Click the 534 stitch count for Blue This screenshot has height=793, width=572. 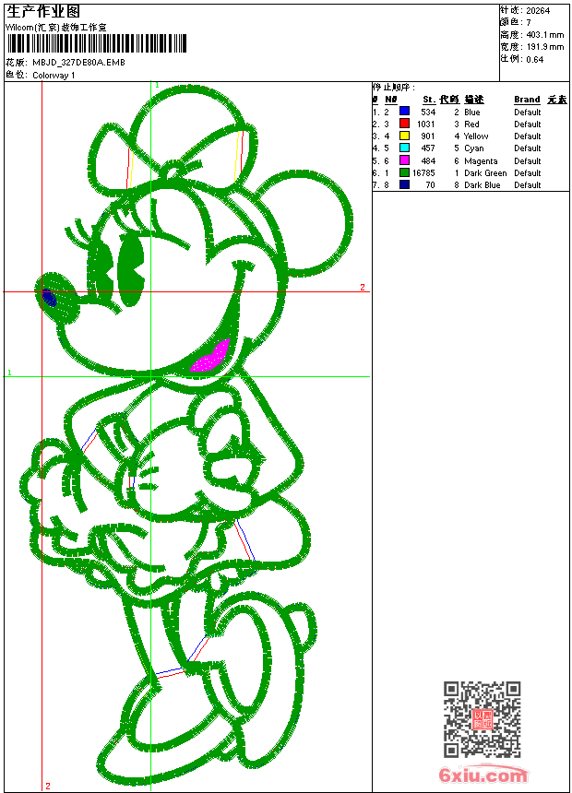coord(428,112)
